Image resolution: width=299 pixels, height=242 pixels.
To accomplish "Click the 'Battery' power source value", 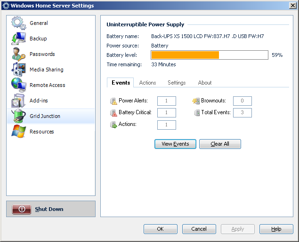I will [x=160, y=46].
